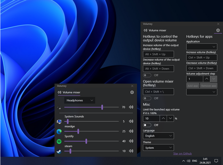Click launched app volume limit value field
Viewport: 223px width, 165px height.
click(151, 118)
